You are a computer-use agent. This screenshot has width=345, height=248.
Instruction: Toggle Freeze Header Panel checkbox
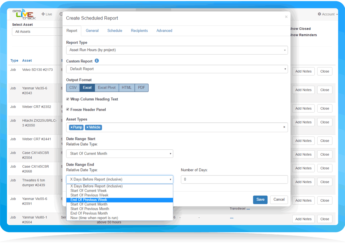click(68, 109)
